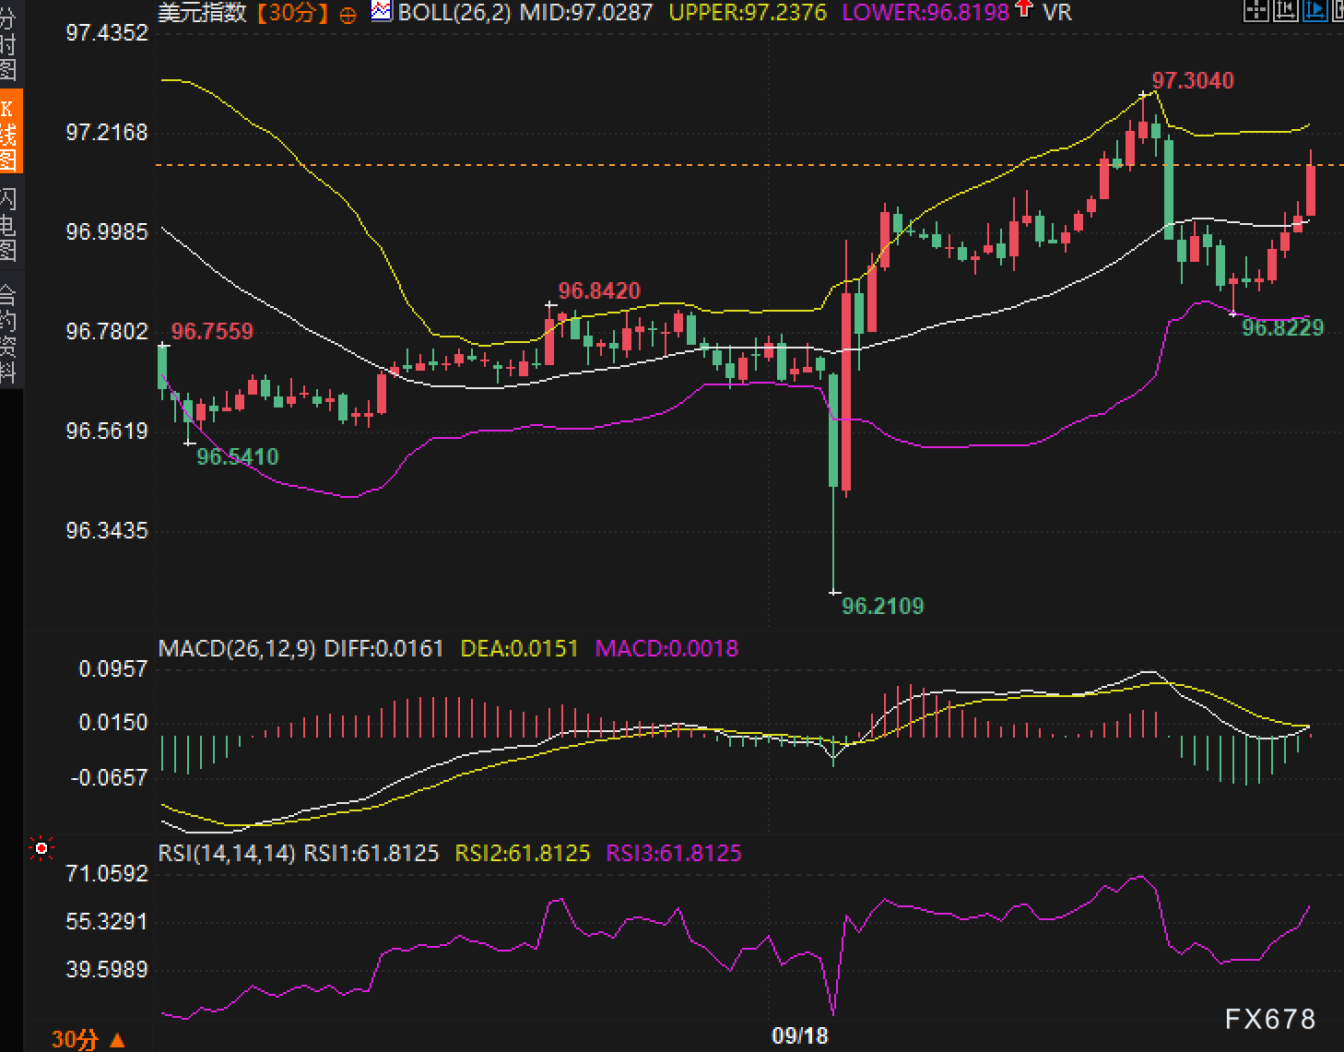1344x1052 pixels.
Task: Click the orange crosshair circle icon beside 30分
Action: 348,14
